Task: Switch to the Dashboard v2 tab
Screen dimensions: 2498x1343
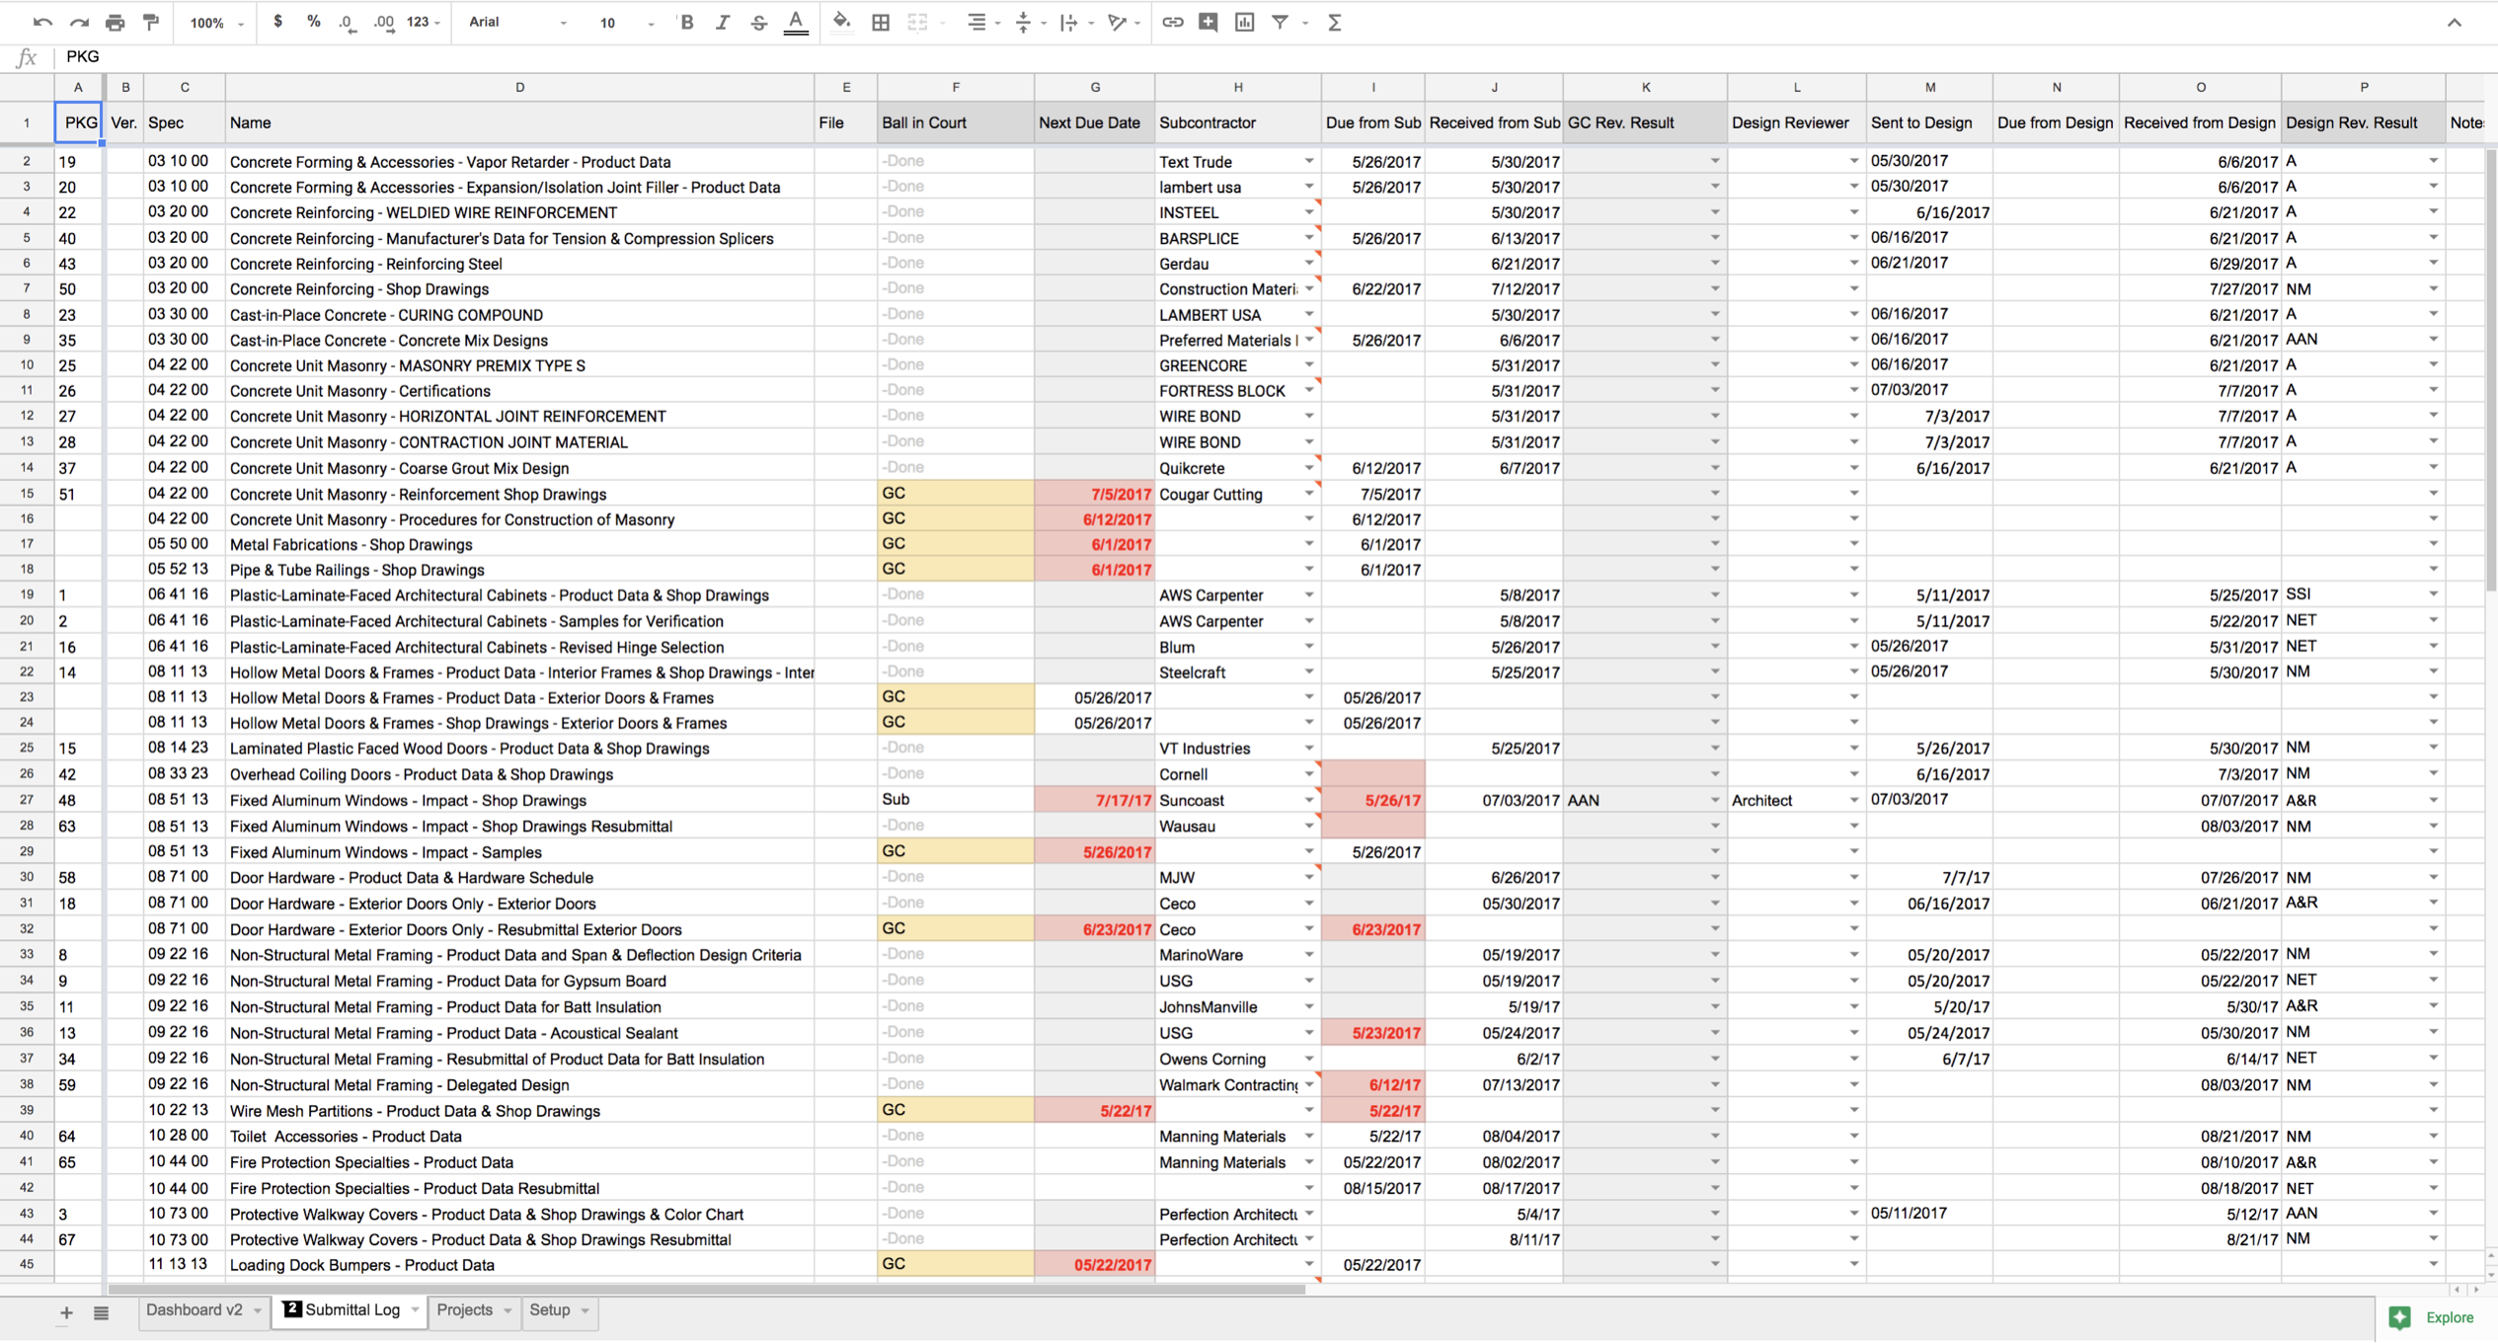Action: (x=195, y=1309)
